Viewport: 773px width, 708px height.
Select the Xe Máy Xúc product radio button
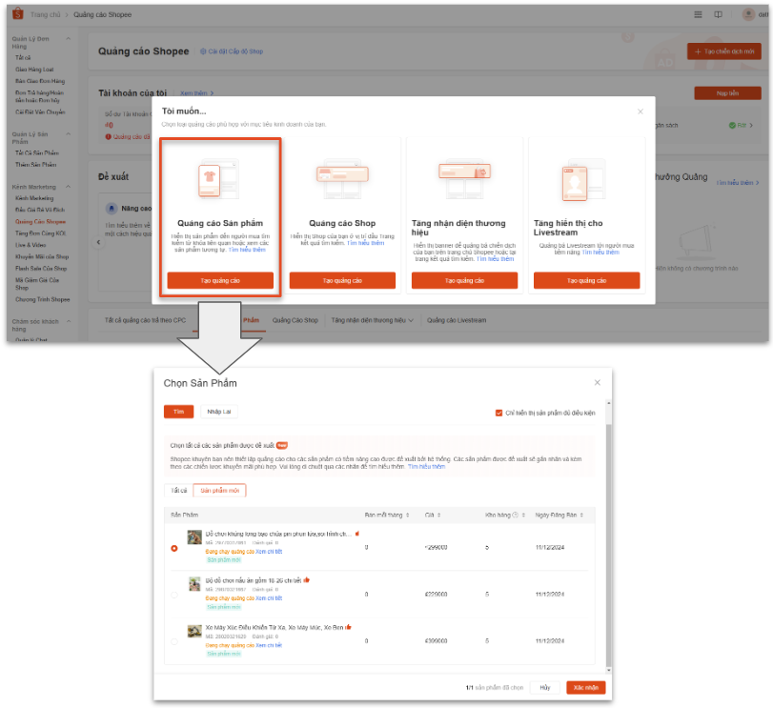[173, 641]
